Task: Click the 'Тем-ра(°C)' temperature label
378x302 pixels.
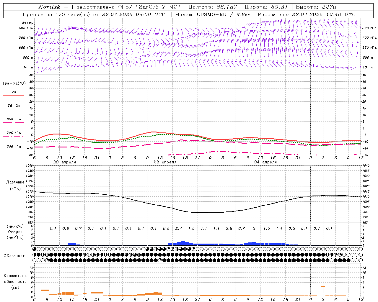Action: tap(14, 83)
